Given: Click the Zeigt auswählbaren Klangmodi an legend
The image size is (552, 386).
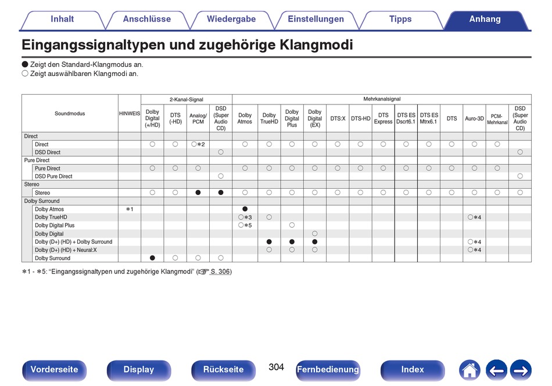Looking at the screenshot, I should (80, 74).
